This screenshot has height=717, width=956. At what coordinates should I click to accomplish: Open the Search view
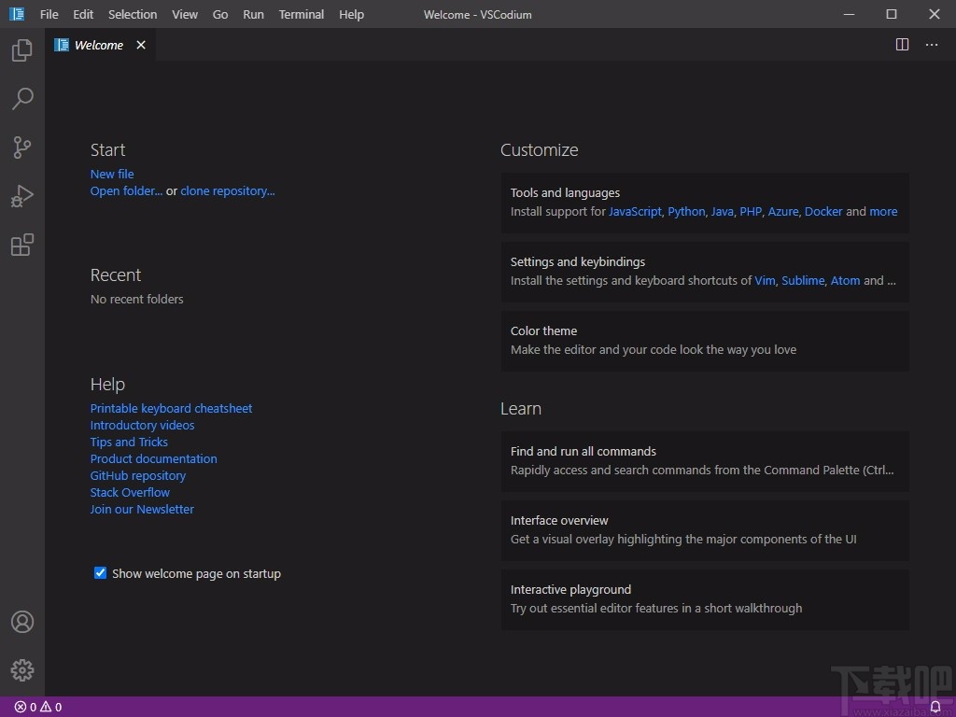(21, 99)
